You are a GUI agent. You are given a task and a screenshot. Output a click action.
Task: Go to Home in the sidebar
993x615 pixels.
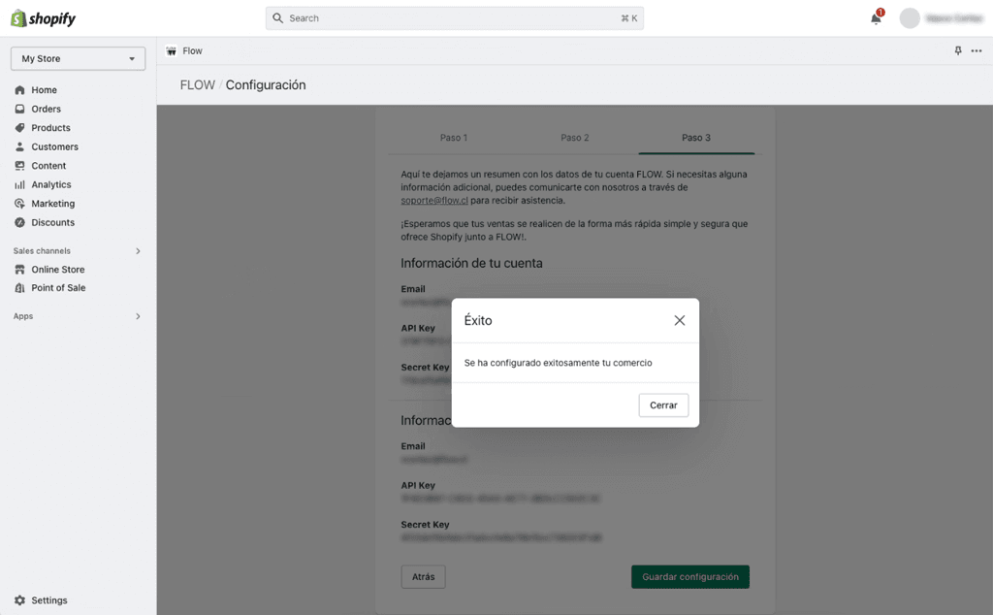[x=45, y=90]
